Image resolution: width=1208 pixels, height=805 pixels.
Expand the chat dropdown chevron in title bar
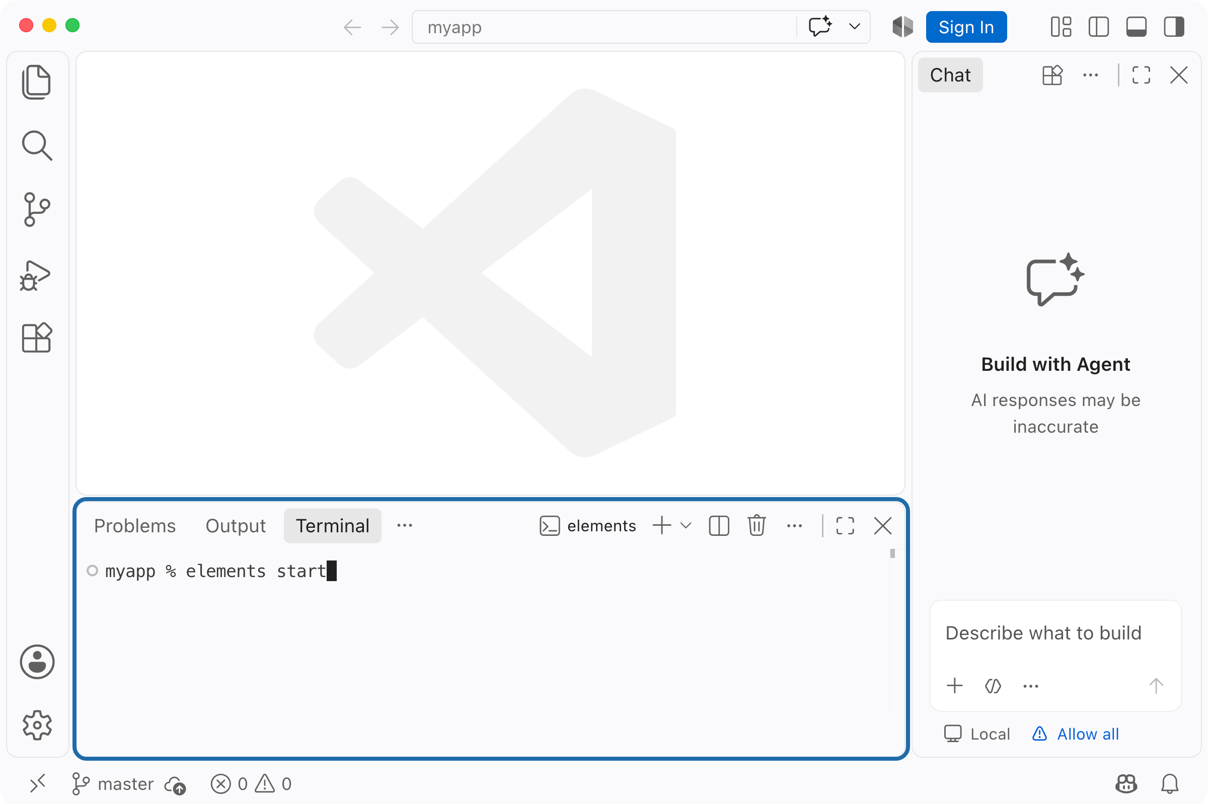click(x=854, y=27)
